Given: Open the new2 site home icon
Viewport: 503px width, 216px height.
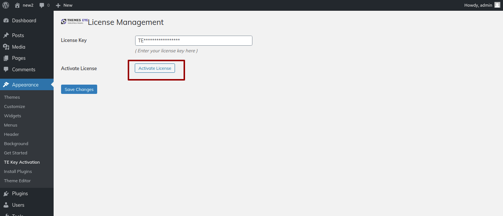Looking at the screenshot, I should click(17, 5).
